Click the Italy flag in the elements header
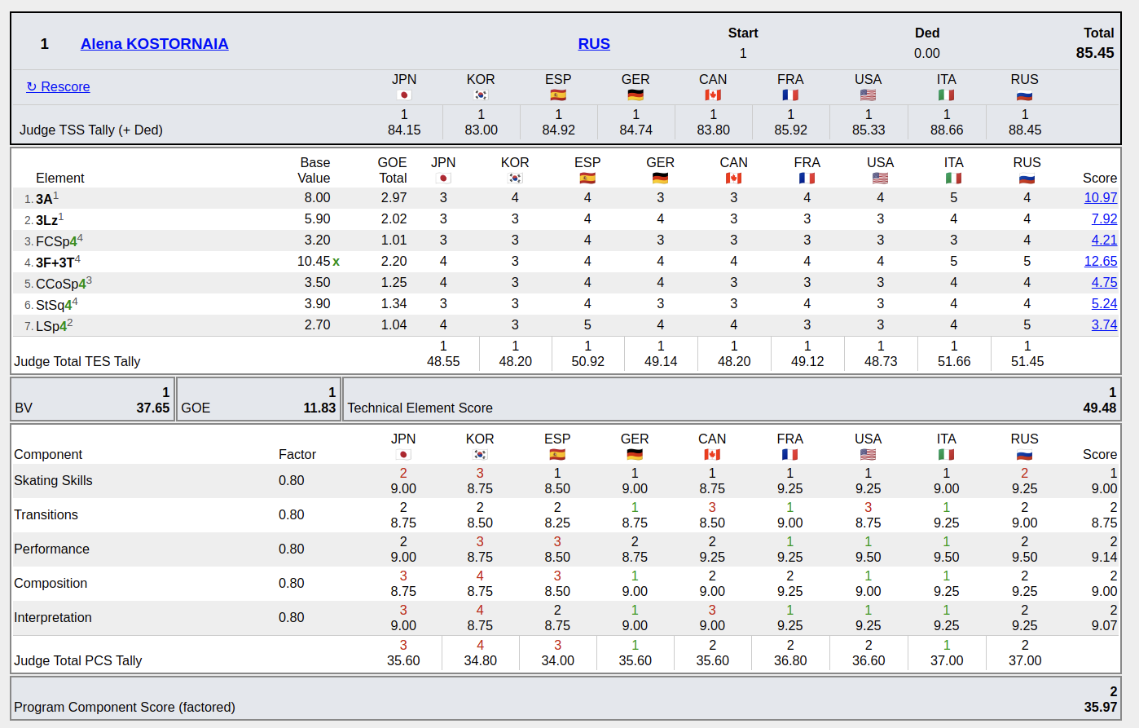 tap(953, 179)
